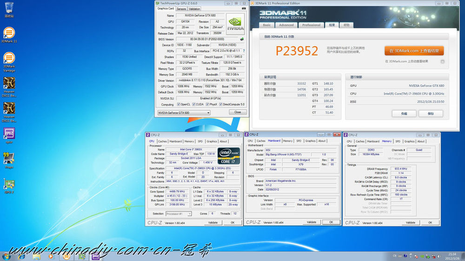465x261 pixels.
Task: Open the 3DMark Vantage desktop shortcut
Action: (x=9, y=62)
